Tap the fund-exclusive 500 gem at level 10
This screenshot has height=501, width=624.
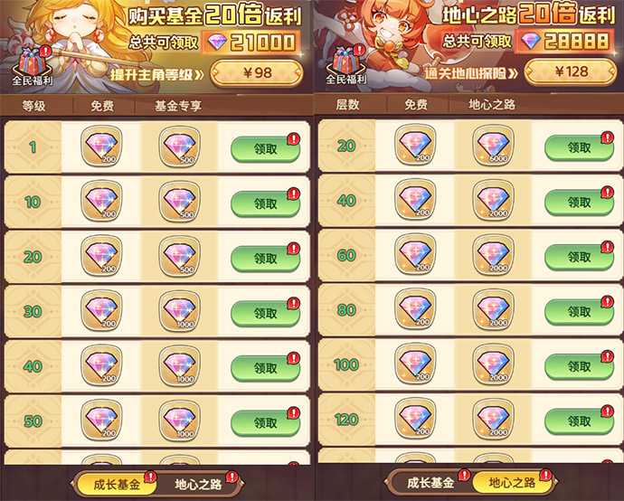click(179, 202)
